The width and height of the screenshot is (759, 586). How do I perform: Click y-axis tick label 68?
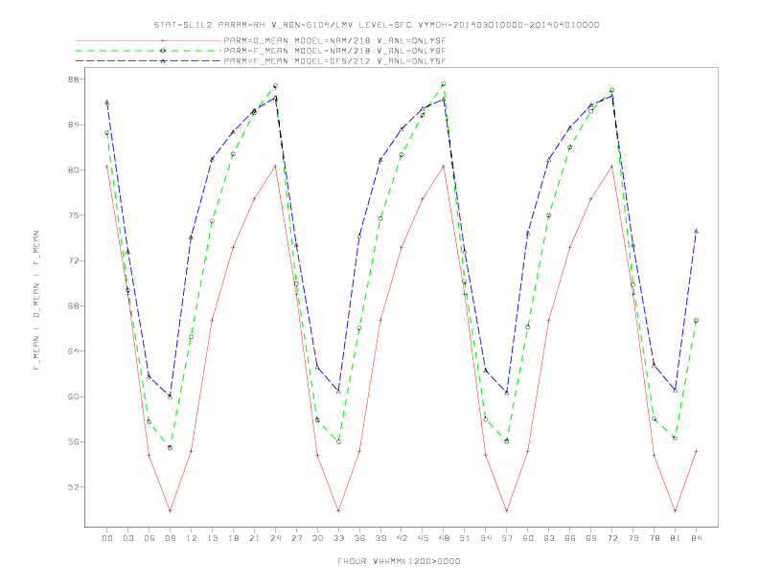pos(73,306)
